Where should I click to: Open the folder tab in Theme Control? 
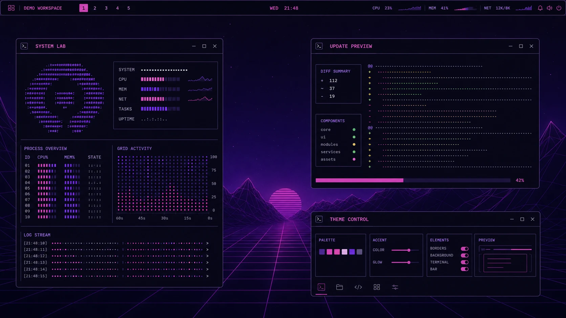(340, 287)
